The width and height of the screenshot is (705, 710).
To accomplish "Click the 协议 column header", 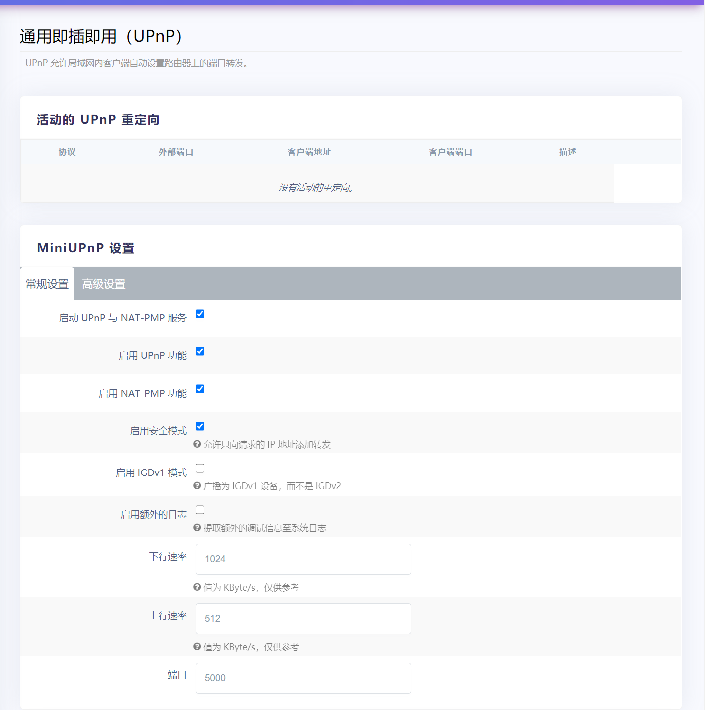I will [66, 152].
